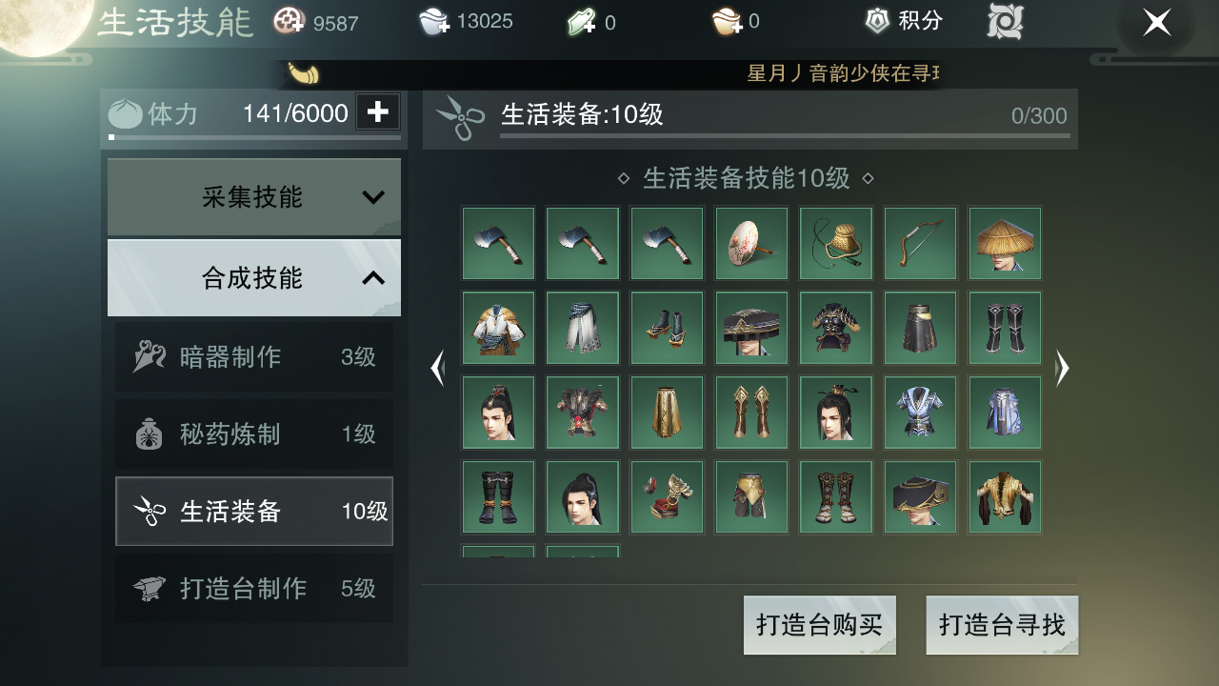This screenshot has height=686, width=1219.
Task: Select the golden skirt item icon
Action: click(x=667, y=413)
